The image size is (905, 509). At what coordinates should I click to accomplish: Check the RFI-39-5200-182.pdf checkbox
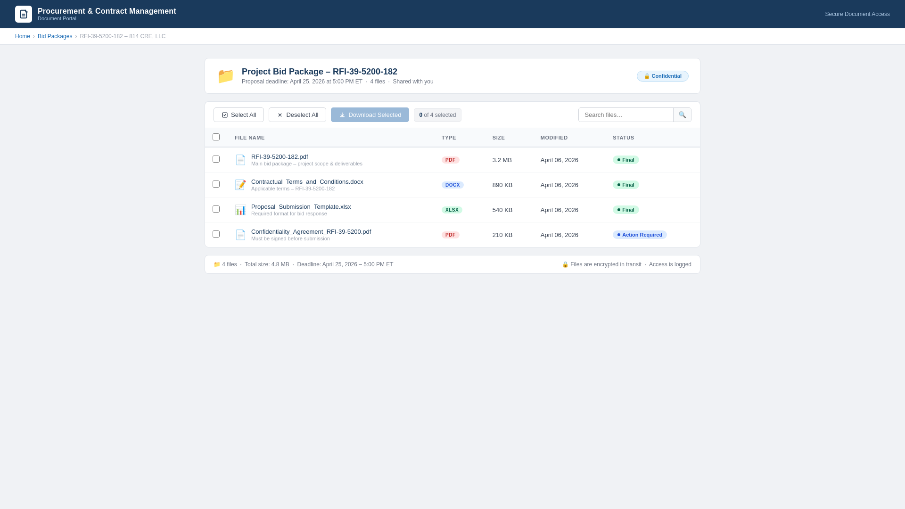[216, 159]
